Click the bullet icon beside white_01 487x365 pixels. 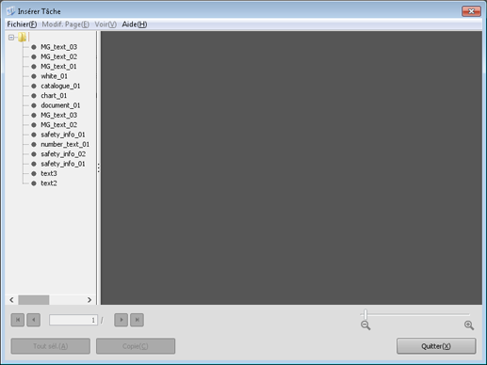tap(34, 76)
